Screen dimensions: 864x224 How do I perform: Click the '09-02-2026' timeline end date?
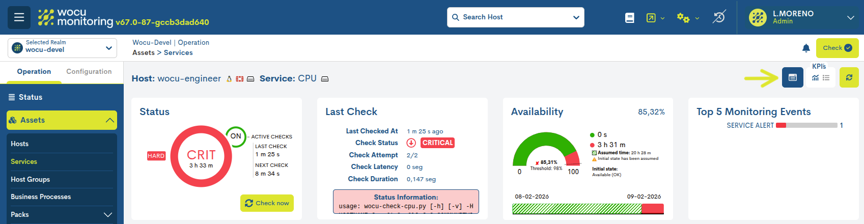[644, 197]
